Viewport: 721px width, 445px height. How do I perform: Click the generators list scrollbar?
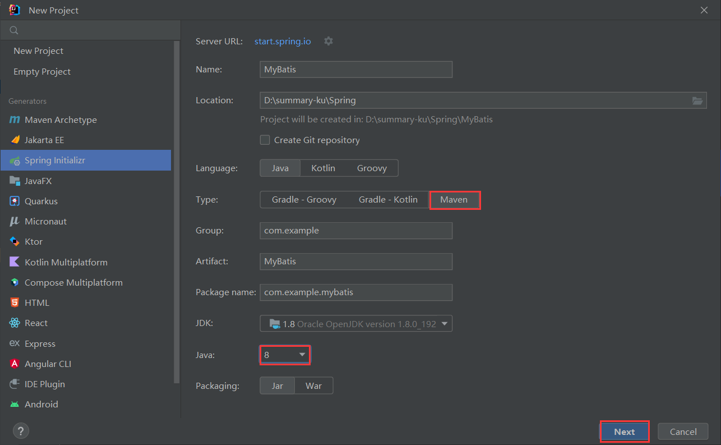pos(177,213)
